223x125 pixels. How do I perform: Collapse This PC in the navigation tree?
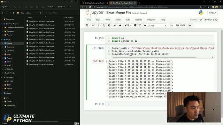point(2,40)
